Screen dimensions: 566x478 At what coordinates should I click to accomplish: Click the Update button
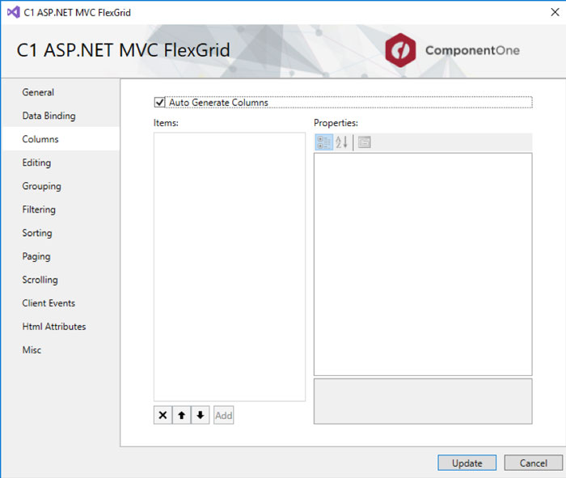[467, 463]
